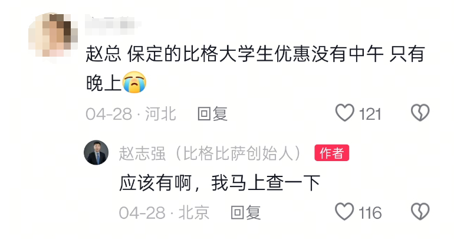
Task: Like 赵志强's reply with heart icon
Action: 344,212
